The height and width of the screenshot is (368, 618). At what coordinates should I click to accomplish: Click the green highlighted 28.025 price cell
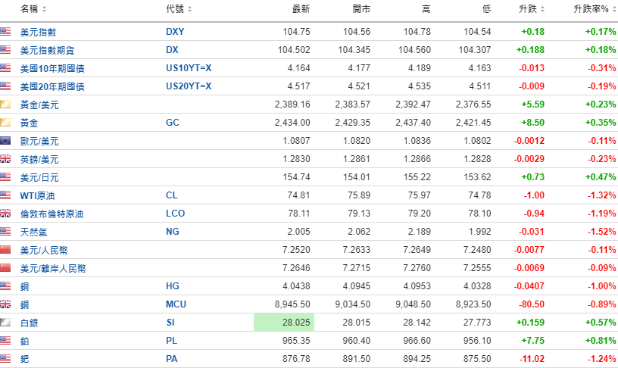[284, 323]
